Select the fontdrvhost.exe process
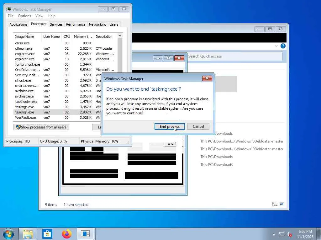Image resolution: width=321 pixels, height=240 pixels. [x=65, y=64]
